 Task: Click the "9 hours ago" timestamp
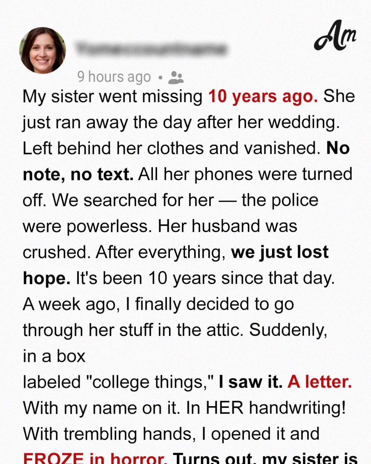114,77
